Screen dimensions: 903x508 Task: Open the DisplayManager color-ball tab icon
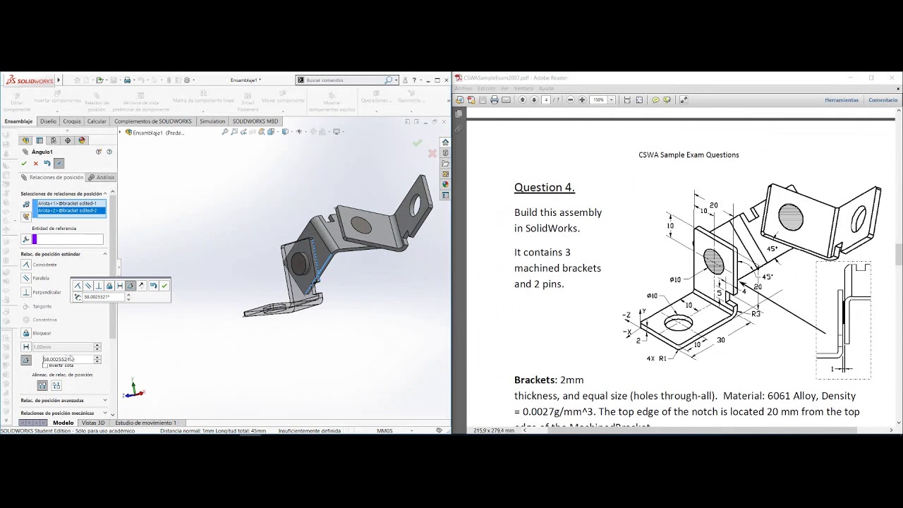coord(82,140)
